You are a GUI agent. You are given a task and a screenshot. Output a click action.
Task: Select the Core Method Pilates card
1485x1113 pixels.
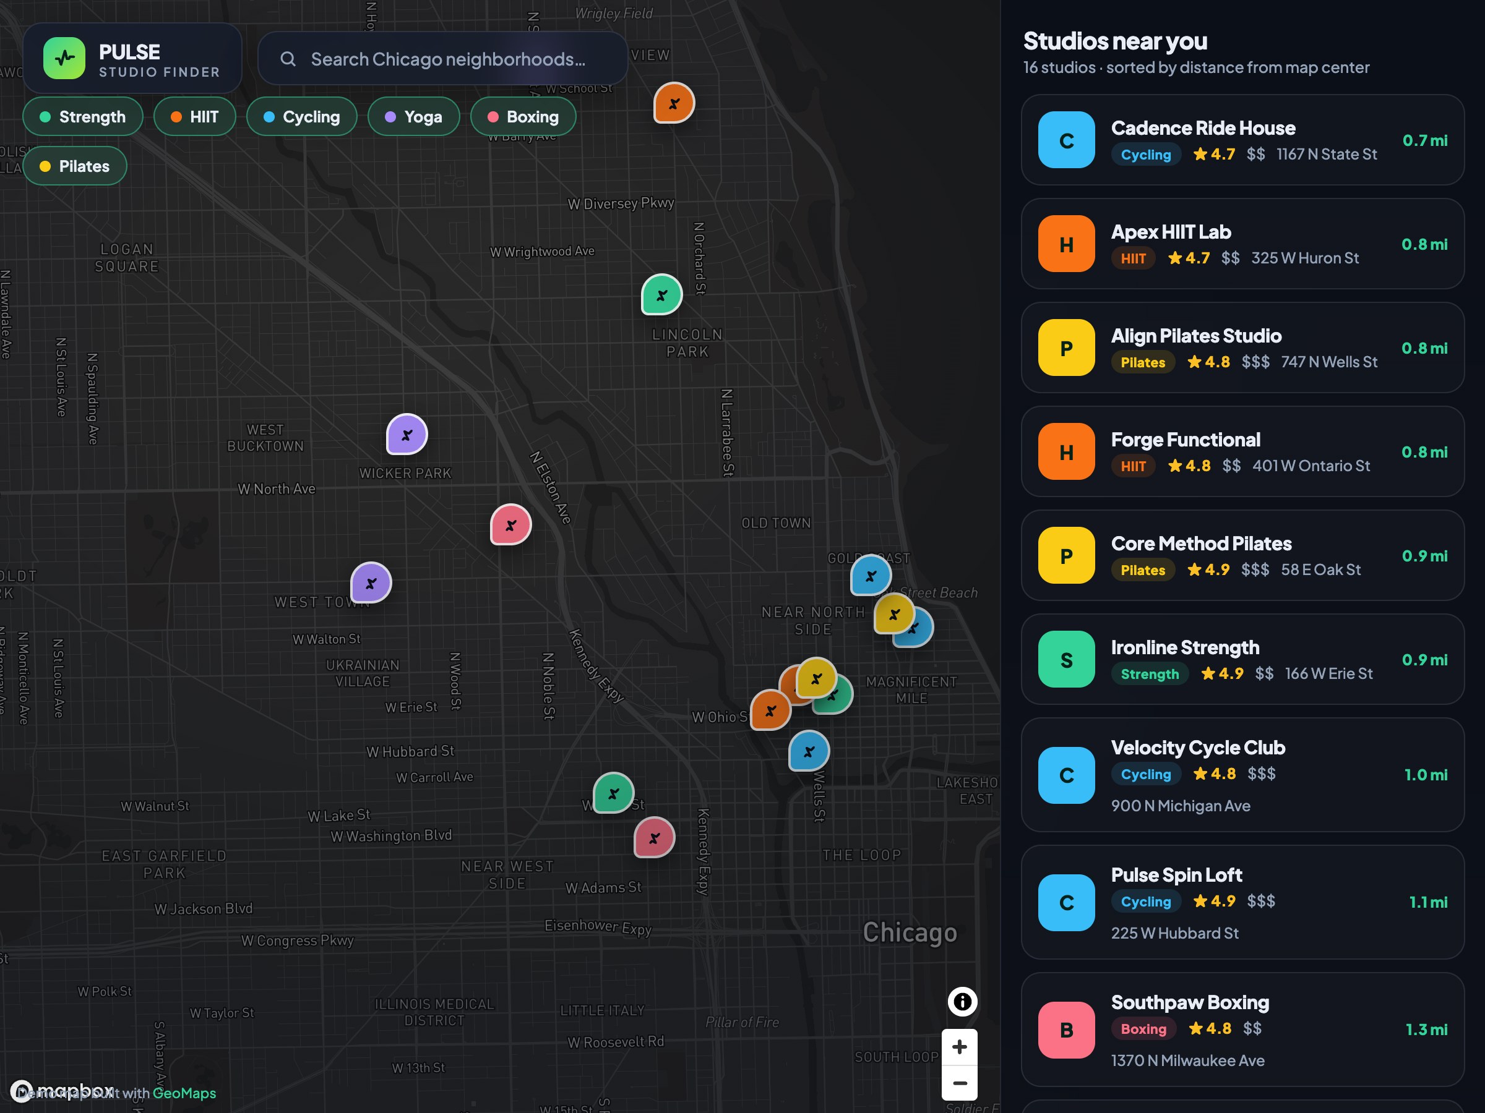pos(1242,555)
